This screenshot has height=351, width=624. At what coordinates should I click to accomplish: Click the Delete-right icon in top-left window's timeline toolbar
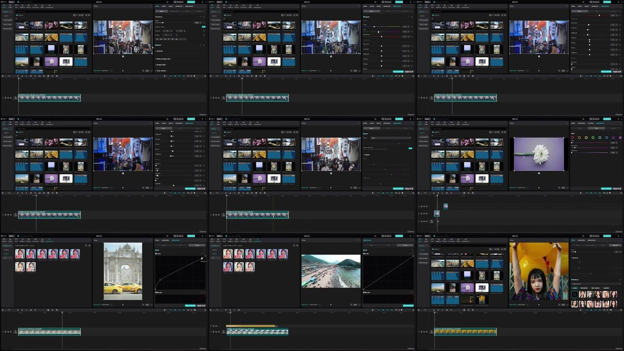pos(27,76)
